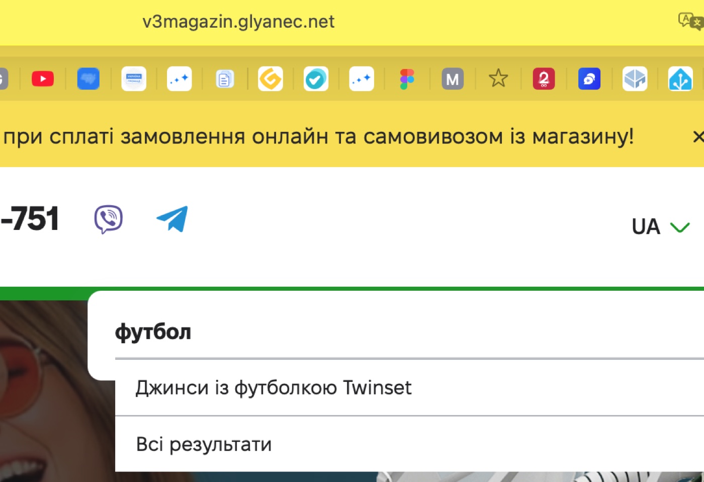Open the red number 2 bookmark icon
Viewport: 704px width, 482px height.
[544, 79]
